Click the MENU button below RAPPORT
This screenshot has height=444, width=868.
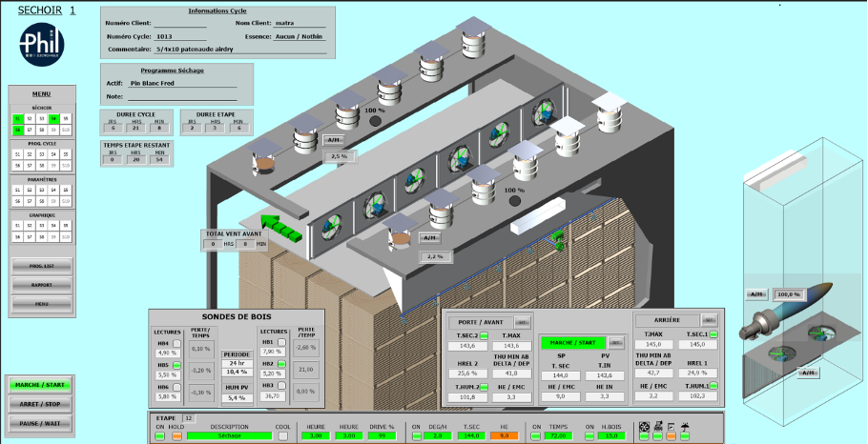pyautogui.click(x=42, y=304)
